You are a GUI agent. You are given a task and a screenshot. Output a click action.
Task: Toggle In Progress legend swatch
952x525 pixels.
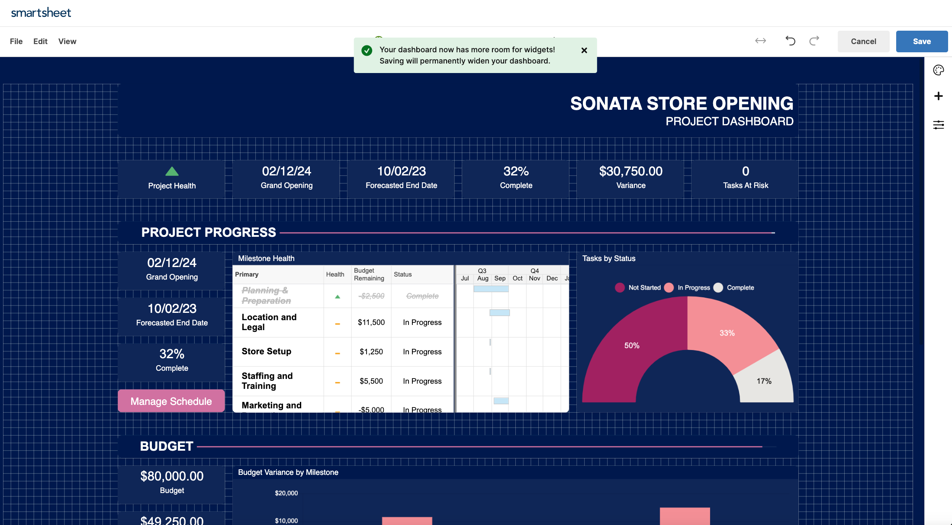pos(669,288)
